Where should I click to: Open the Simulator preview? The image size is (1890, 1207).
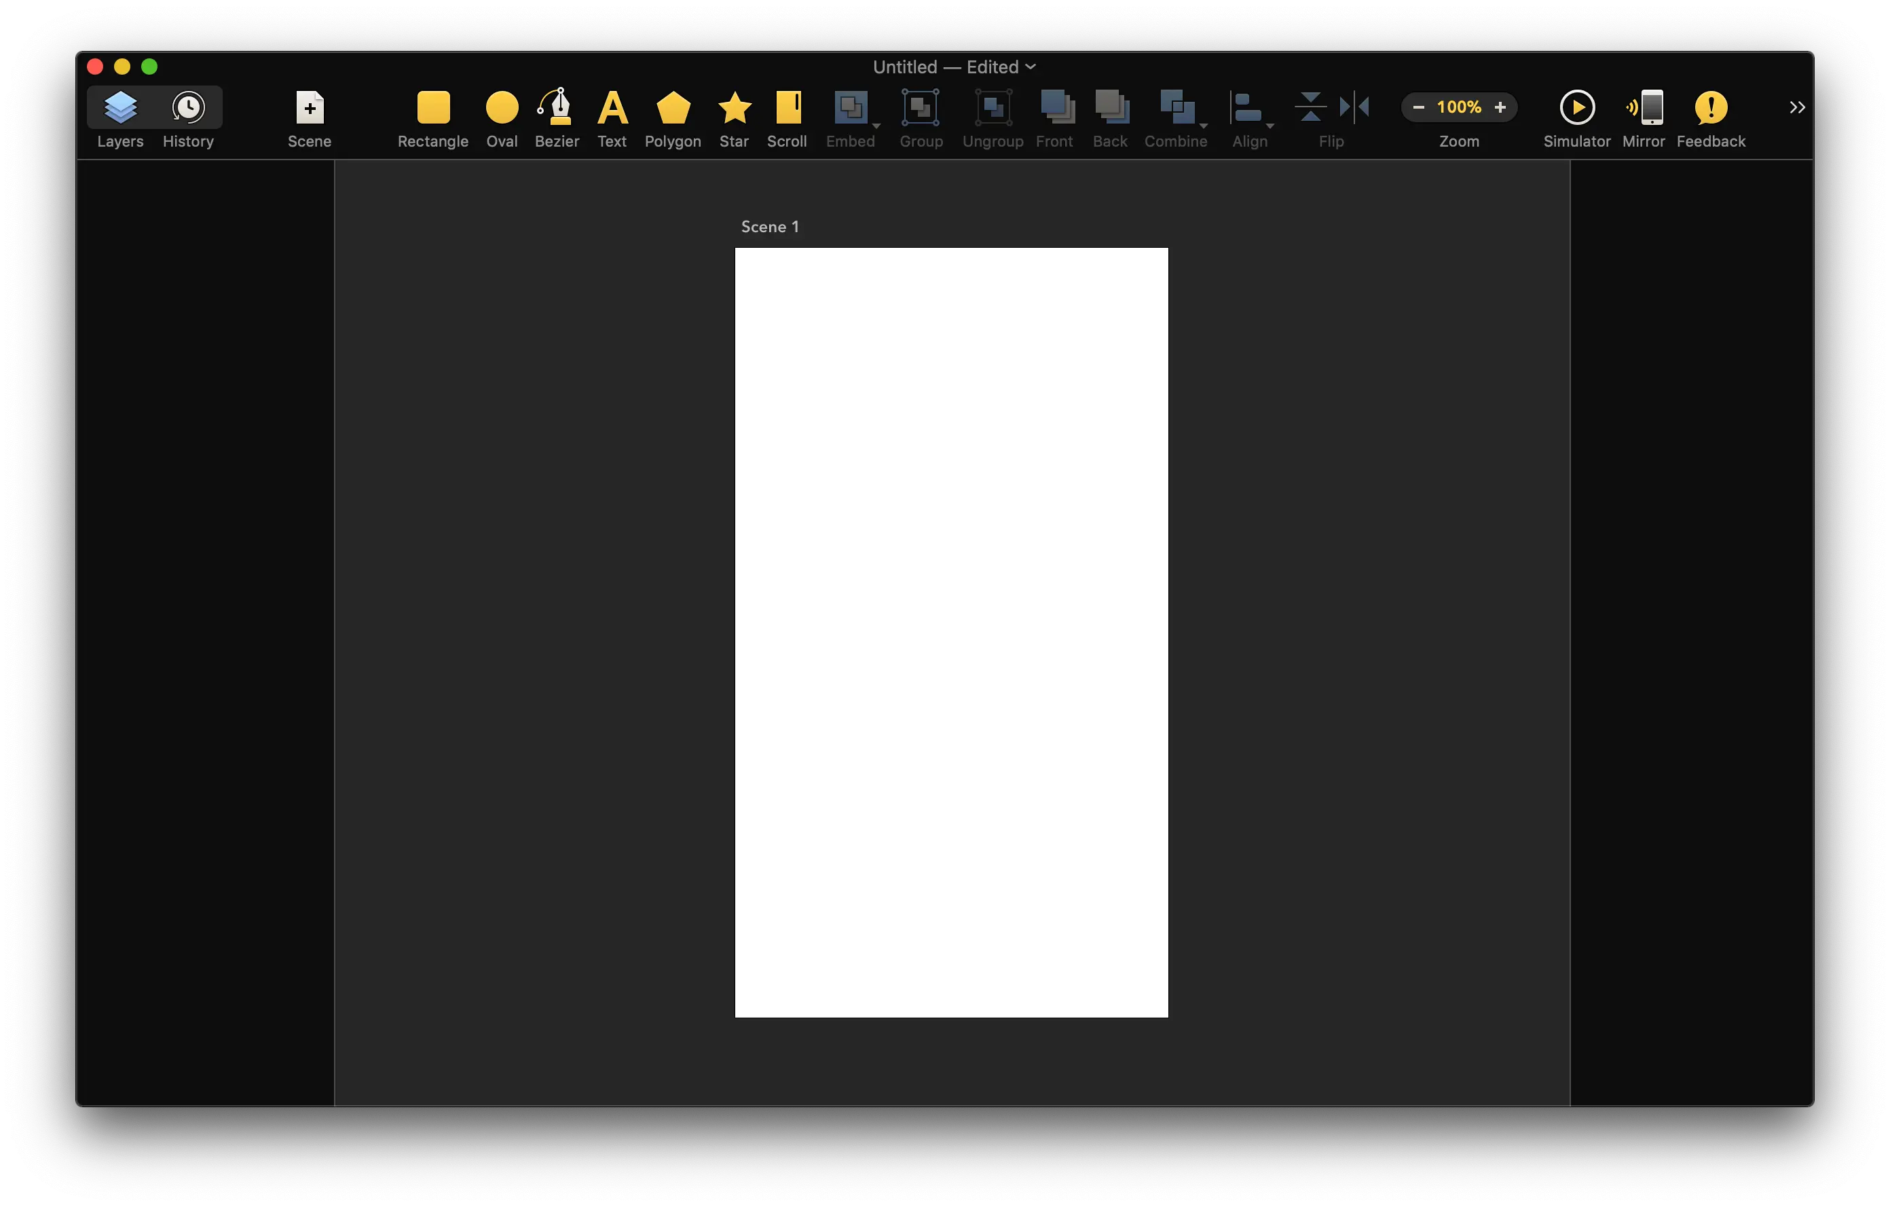coord(1574,107)
